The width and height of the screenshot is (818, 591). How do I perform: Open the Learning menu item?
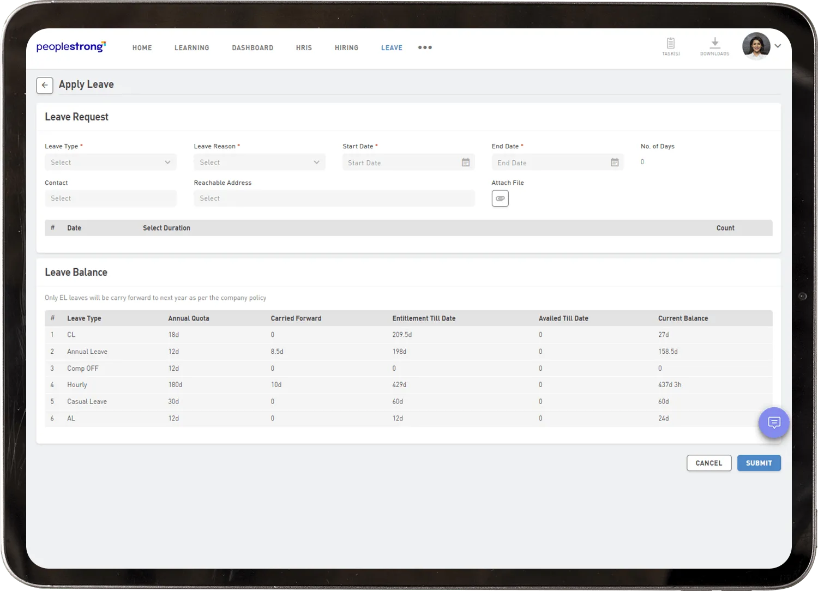191,48
